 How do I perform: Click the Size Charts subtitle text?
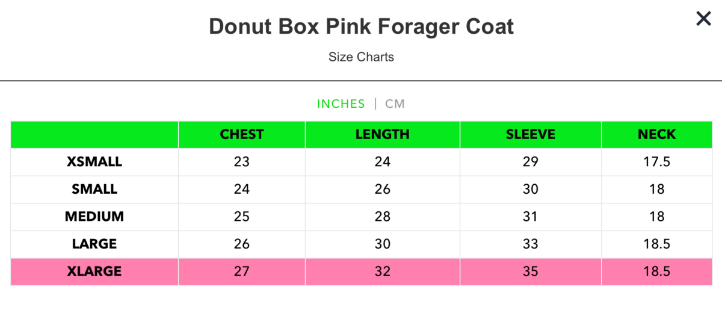click(361, 57)
